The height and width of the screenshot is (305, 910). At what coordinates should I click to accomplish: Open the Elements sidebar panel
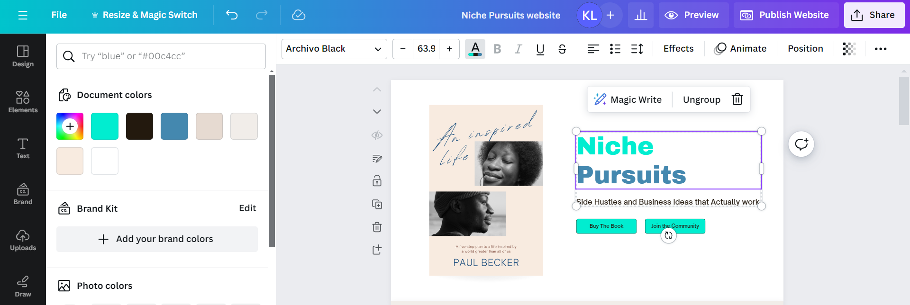pyautogui.click(x=23, y=102)
